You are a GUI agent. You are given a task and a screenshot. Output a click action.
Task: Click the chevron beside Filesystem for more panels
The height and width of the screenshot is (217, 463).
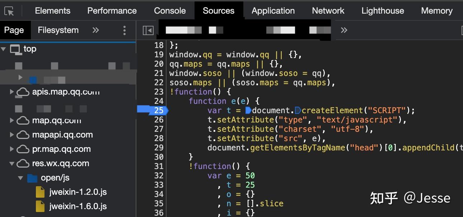[95, 30]
